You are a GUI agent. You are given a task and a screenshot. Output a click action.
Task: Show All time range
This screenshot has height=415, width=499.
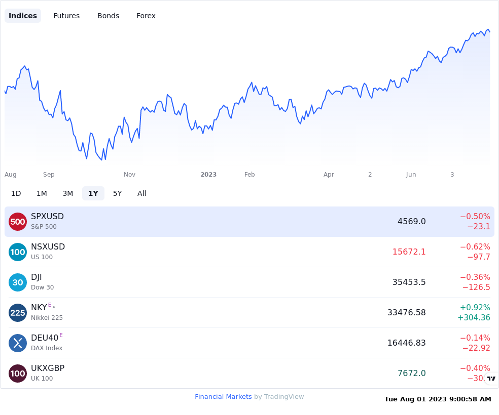coord(141,193)
